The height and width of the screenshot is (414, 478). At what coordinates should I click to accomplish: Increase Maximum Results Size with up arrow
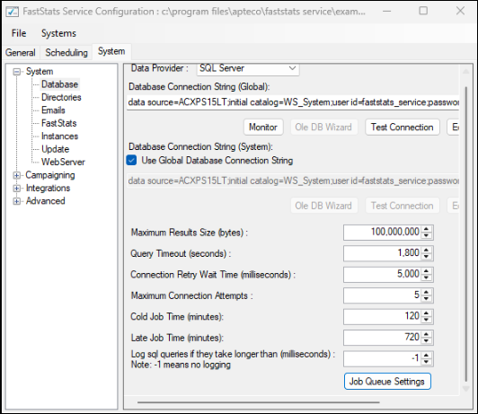[x=427, y=229]
